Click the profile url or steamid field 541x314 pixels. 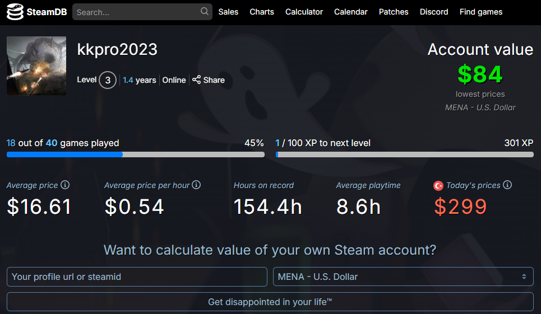point(137,276)
